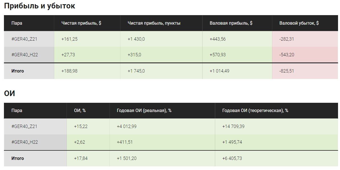Viewport: 340px width, 170px height.
Task: Click the -543,20 gross loss cell
Action: coord(287,55)
